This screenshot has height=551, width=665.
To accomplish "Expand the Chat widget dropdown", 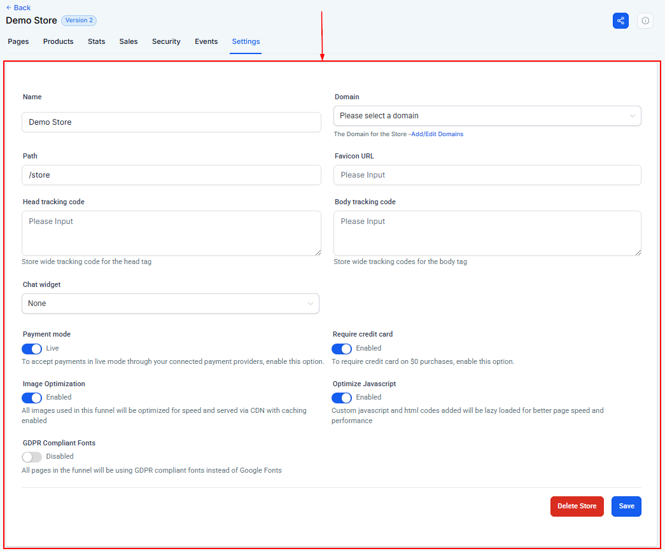I will [x=171, y=303].
